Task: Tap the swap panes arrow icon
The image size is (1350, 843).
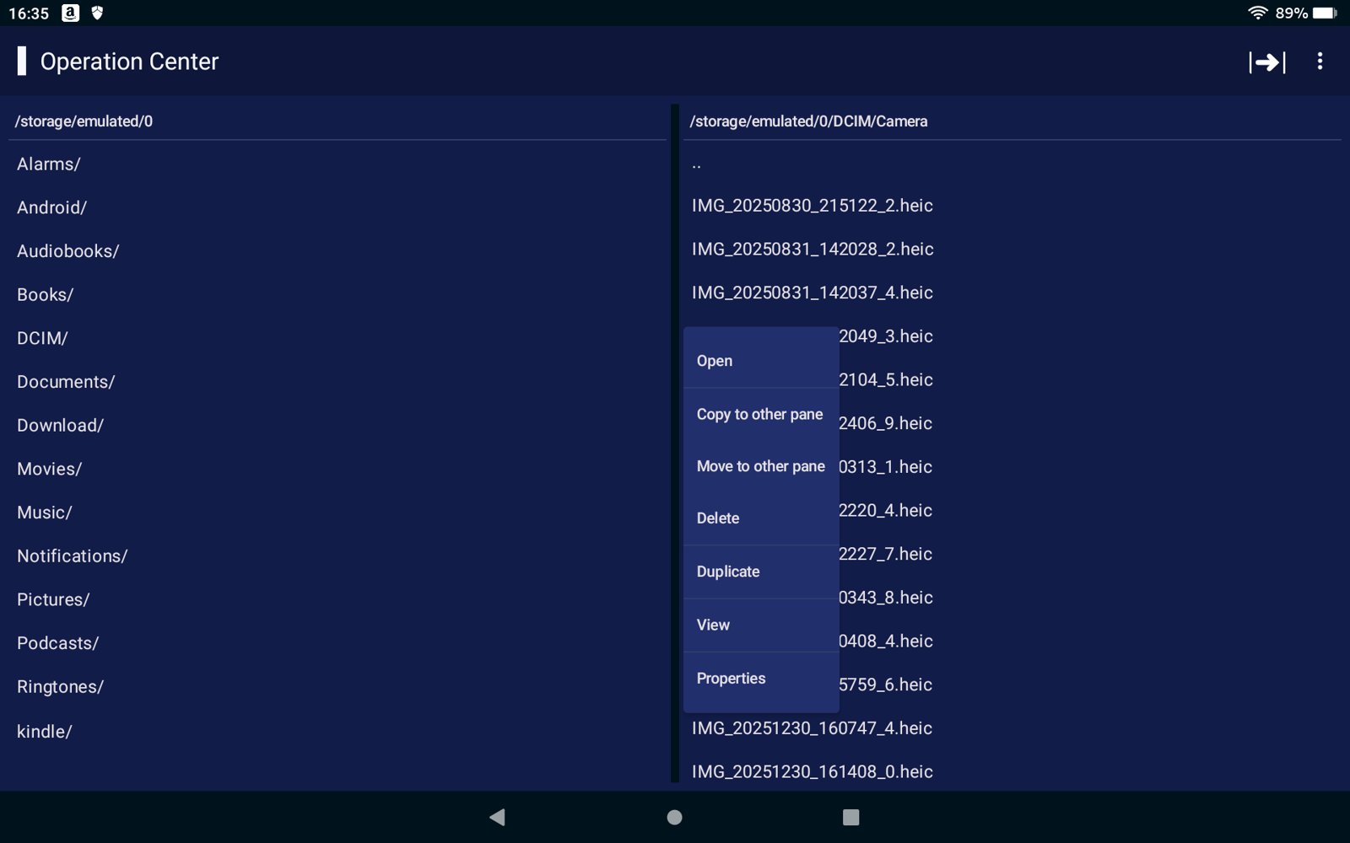Action: (1266, 62)
